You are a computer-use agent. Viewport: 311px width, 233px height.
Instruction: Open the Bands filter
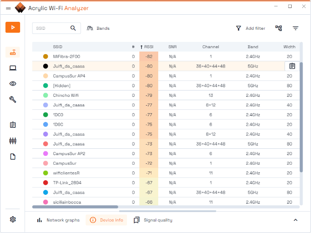click(x=98, y=28)
